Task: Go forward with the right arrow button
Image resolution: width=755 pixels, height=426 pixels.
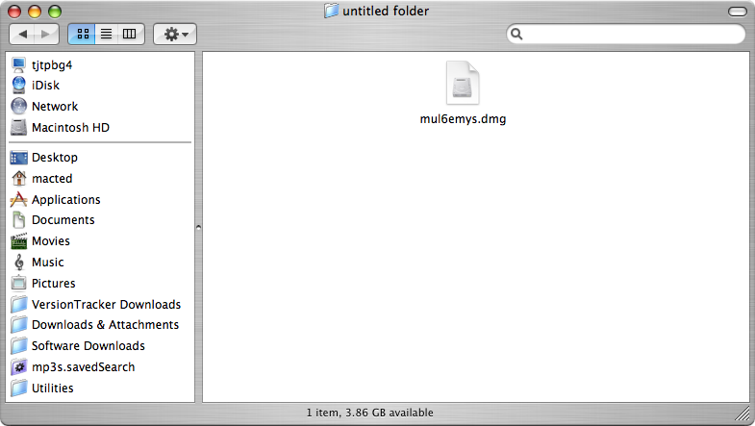Action: coord(46,34)
